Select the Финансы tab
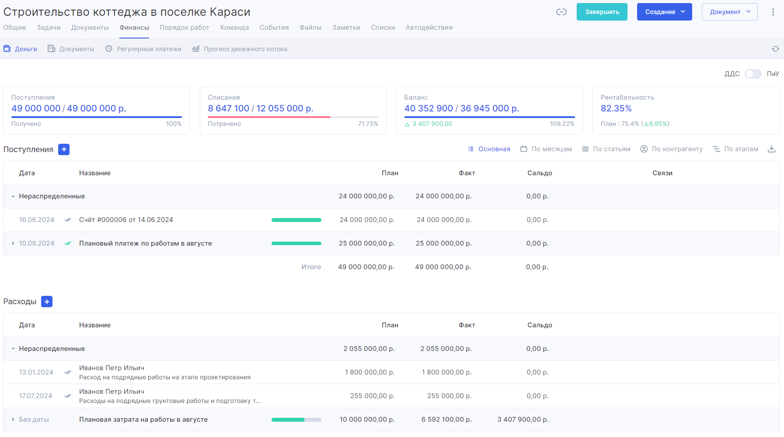The image size is (784, 437). (x=134, y=28)
